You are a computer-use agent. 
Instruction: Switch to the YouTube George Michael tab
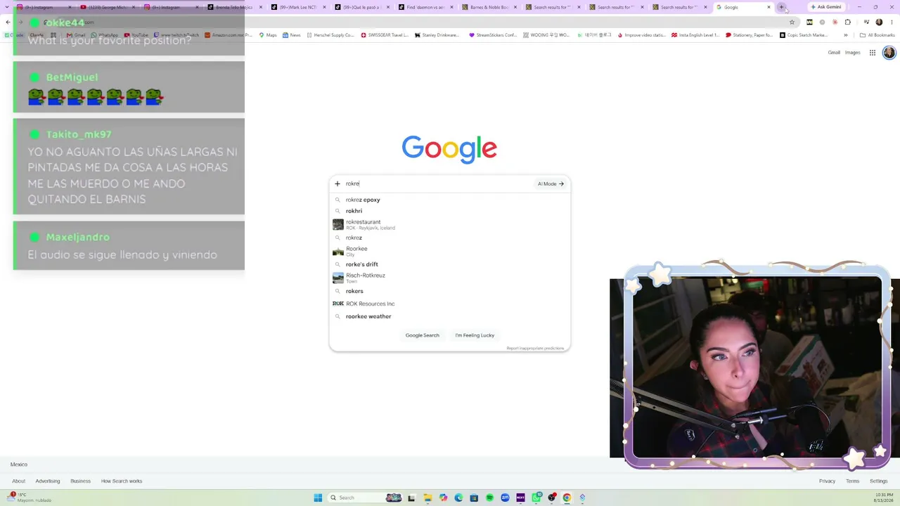[x=107, y=7]
